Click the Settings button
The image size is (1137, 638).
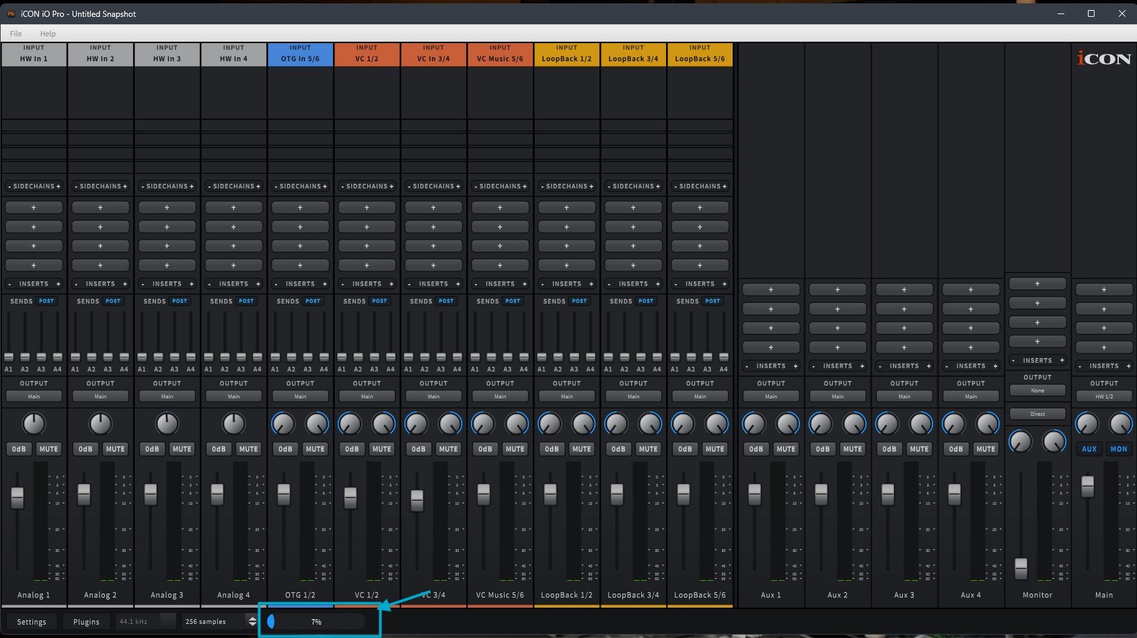[32, 622]
